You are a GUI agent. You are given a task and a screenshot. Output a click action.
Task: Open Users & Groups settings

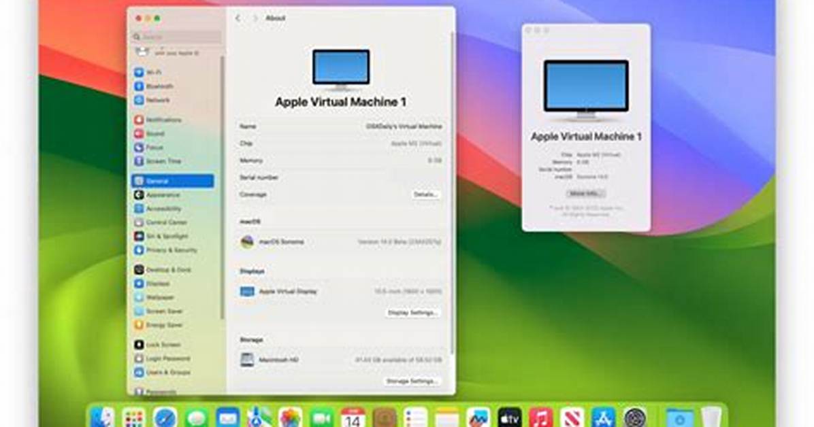[x=162, y=372]
